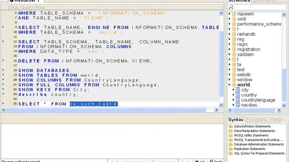Click the table icon beside city
The width and height of the screenshot is (289, 162).
pos(238,90)
